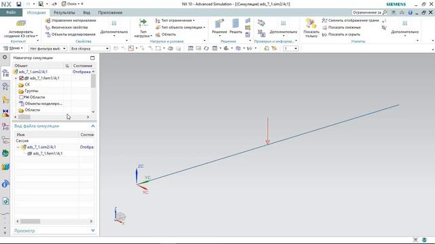
Task: Open the Меню dropdown button
Action: (x=13, y=48)
